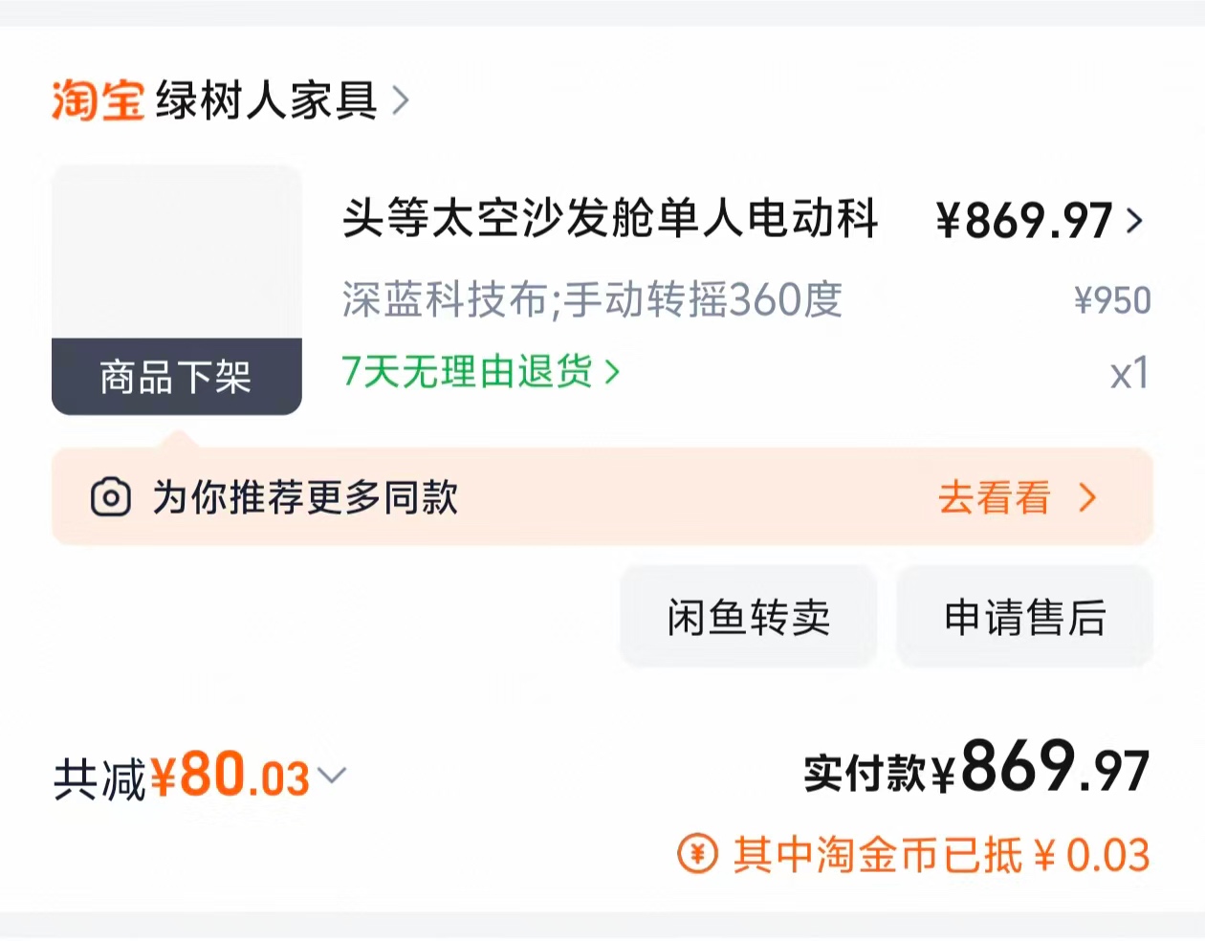The height and width of the screenshot is (941, 1205).
Task: Expand the 共减¥80.03 discount details
Action: point(332,775)
